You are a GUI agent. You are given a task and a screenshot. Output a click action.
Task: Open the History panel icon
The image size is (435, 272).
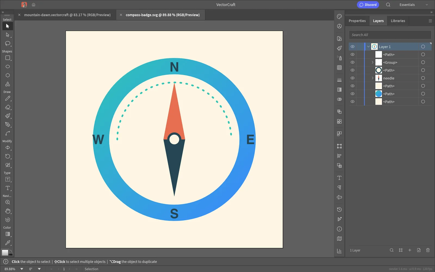tap(339, 209)
